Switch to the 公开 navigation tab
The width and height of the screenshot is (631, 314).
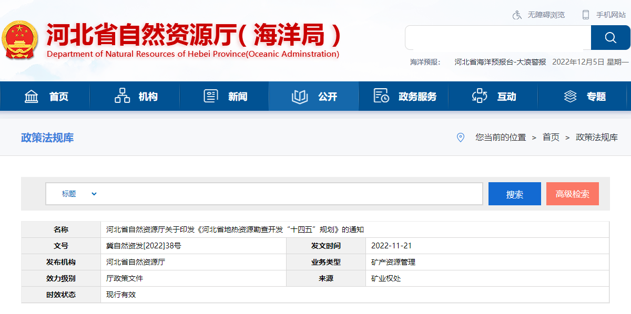(x=313, y=96)
